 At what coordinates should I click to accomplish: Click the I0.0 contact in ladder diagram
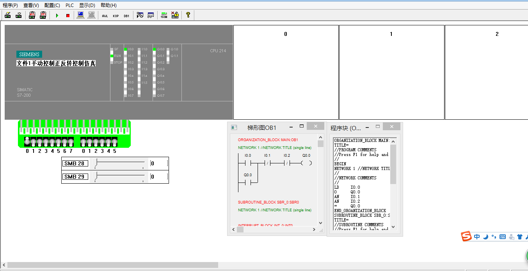pos(247,163)
